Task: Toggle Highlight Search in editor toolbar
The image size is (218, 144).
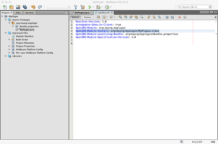Action: pyautogui.click(x=136, y=17)
